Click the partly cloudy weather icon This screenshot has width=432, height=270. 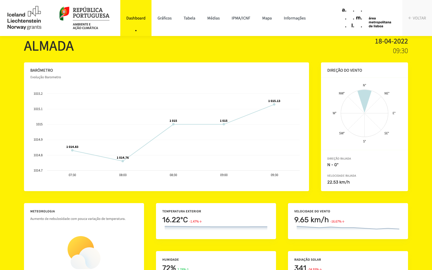pyautogui.click(x=84, y=253)
